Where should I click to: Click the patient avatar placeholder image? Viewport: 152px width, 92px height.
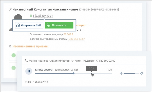coord(18,24)
